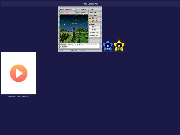Buy the pink cupcake from the shop

[x=97, y=21]
